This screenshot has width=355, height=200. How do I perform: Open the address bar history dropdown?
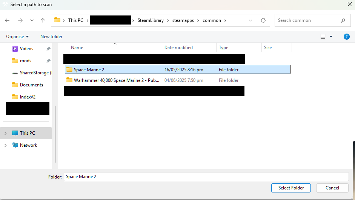click(x=250, y=20)
